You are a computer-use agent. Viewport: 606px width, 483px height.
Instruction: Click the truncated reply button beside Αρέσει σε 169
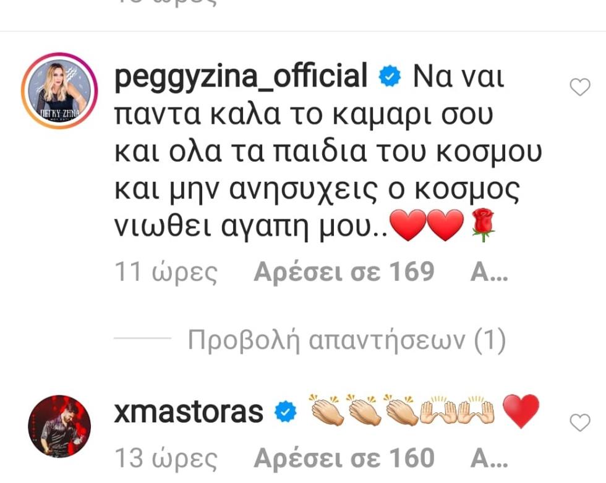[489, 272]
